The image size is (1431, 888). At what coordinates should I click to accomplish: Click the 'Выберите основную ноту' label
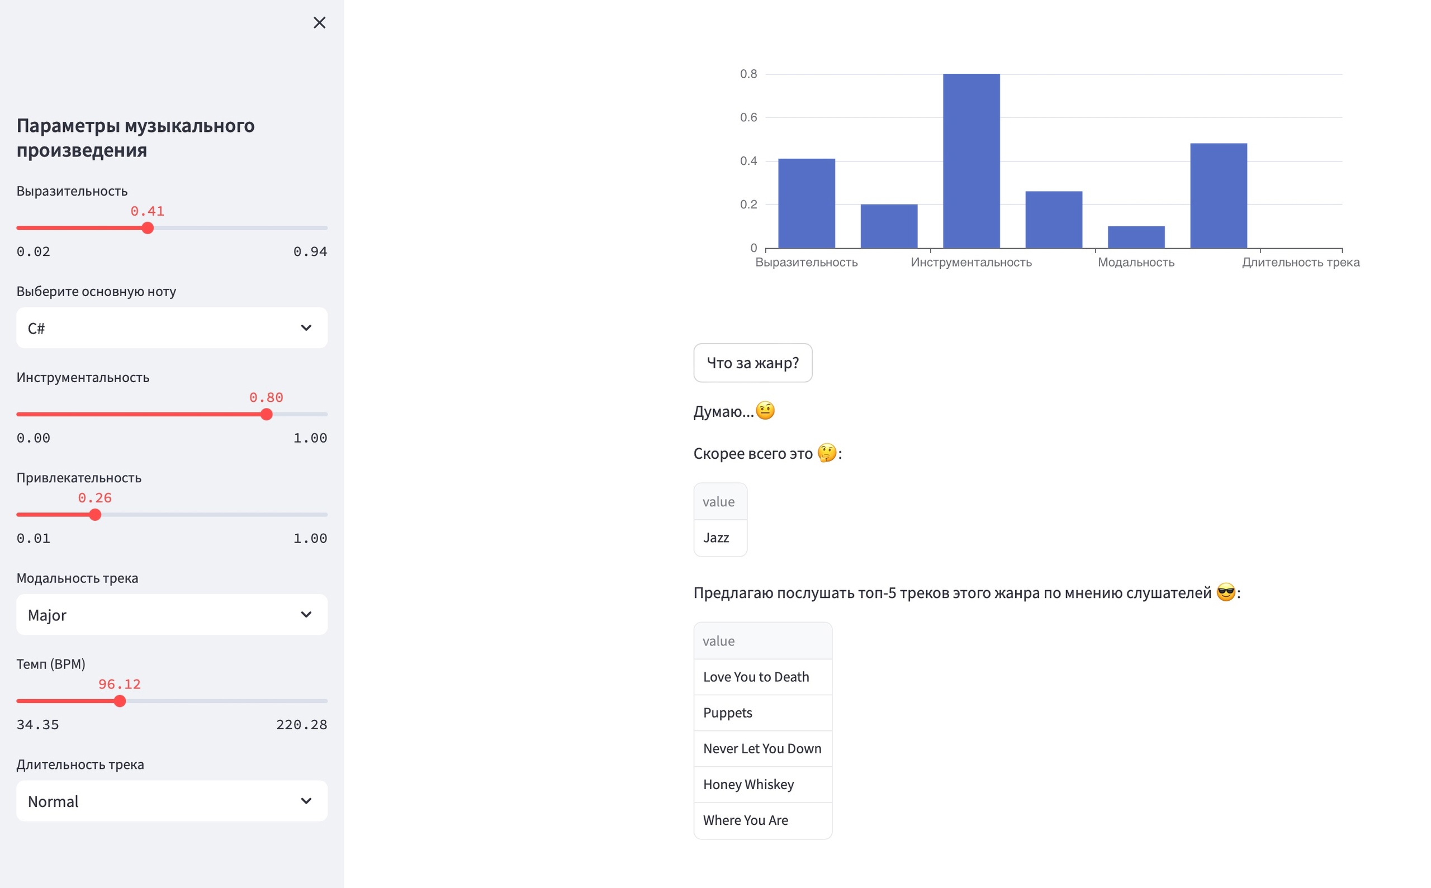click(96, 291)
